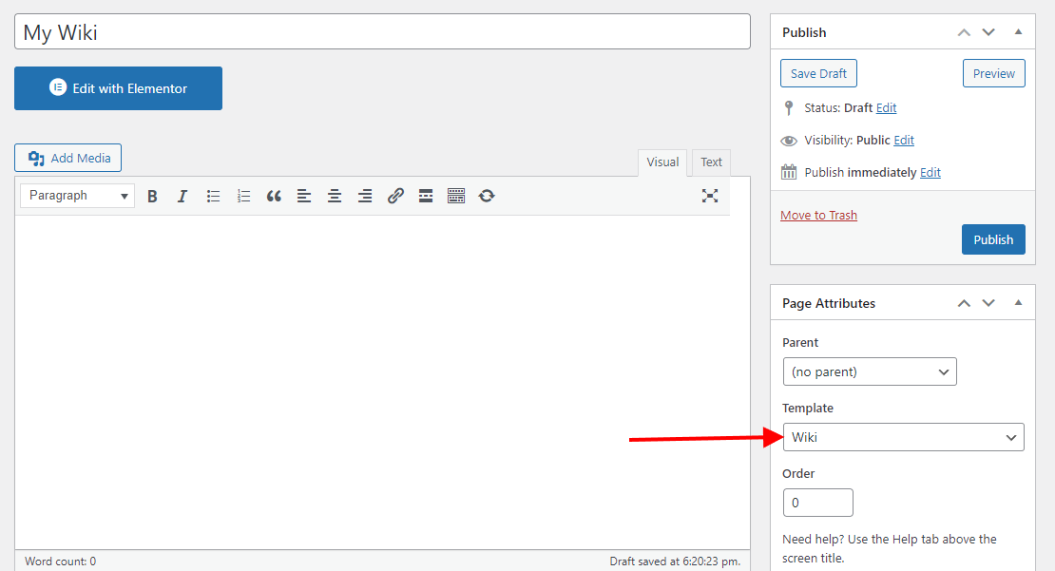The height and width of the screenshot is (571, 1055).
Task: Collapse the Publish panel
Action: coord(1018,32)
